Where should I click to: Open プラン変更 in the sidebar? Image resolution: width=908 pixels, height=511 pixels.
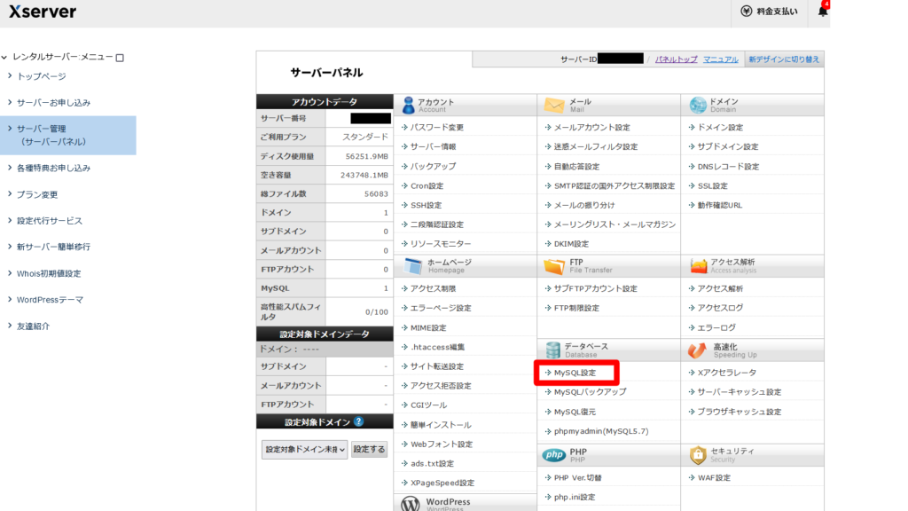pos(37,194)
